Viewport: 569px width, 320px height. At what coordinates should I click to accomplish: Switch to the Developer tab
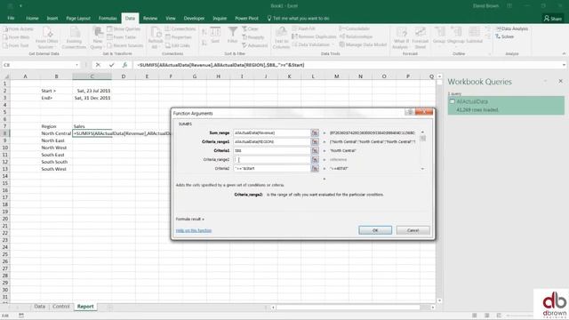tap(194, 18)
